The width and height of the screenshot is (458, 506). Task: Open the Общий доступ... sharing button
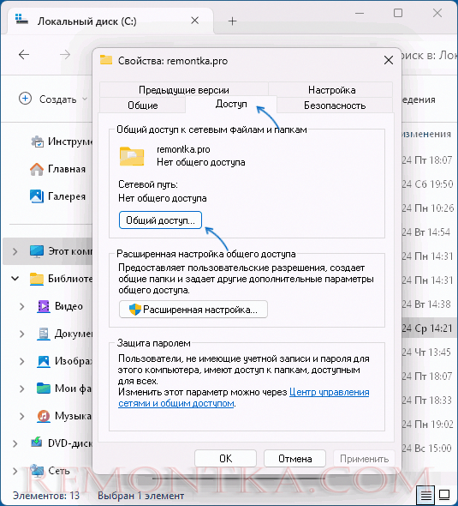click(x=160, y=220)
